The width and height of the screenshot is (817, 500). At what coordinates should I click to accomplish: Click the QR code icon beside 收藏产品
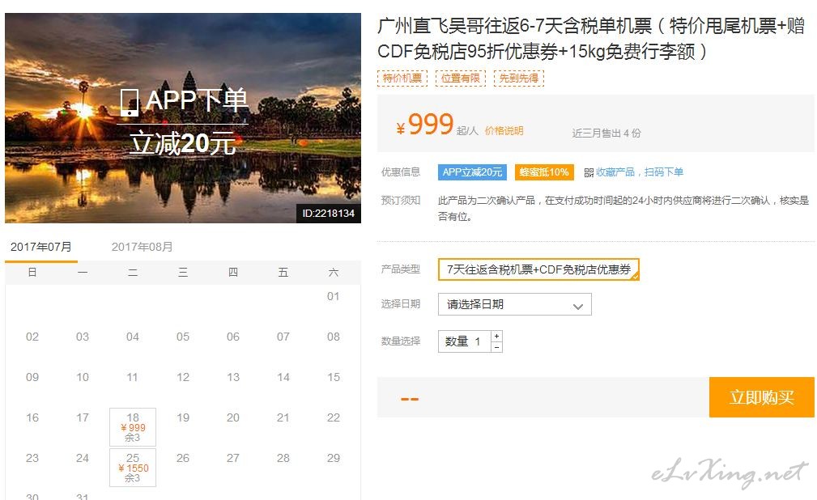589,172
